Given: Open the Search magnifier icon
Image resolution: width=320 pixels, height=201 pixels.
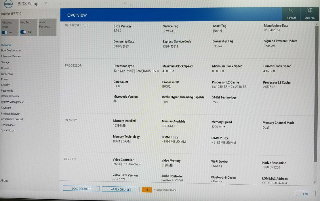Looking at the screenshot, I should click(x=291, y=10).
